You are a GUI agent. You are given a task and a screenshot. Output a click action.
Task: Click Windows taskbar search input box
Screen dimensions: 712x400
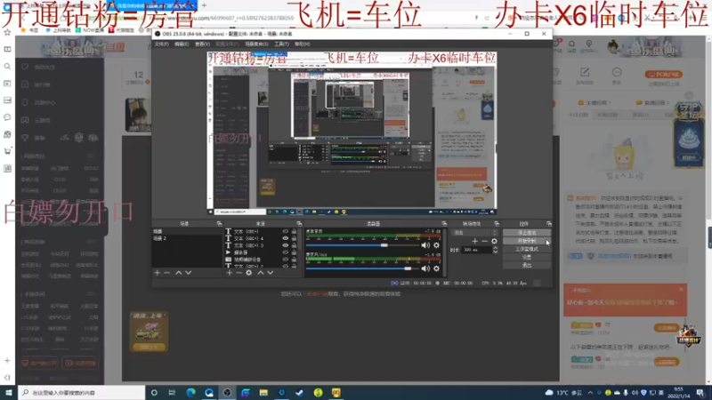(x=82, y=392)
